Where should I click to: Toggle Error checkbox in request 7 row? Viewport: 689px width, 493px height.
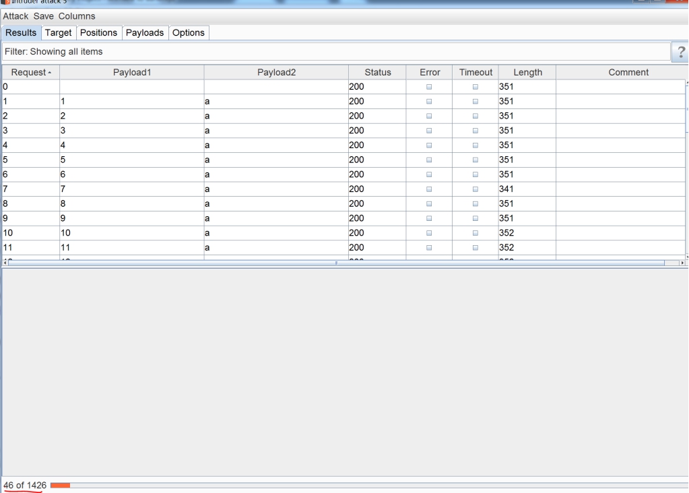coord(429,189)
